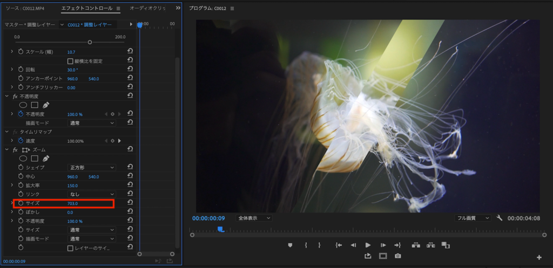Click the Mark In bracket icon

point(306,245)
